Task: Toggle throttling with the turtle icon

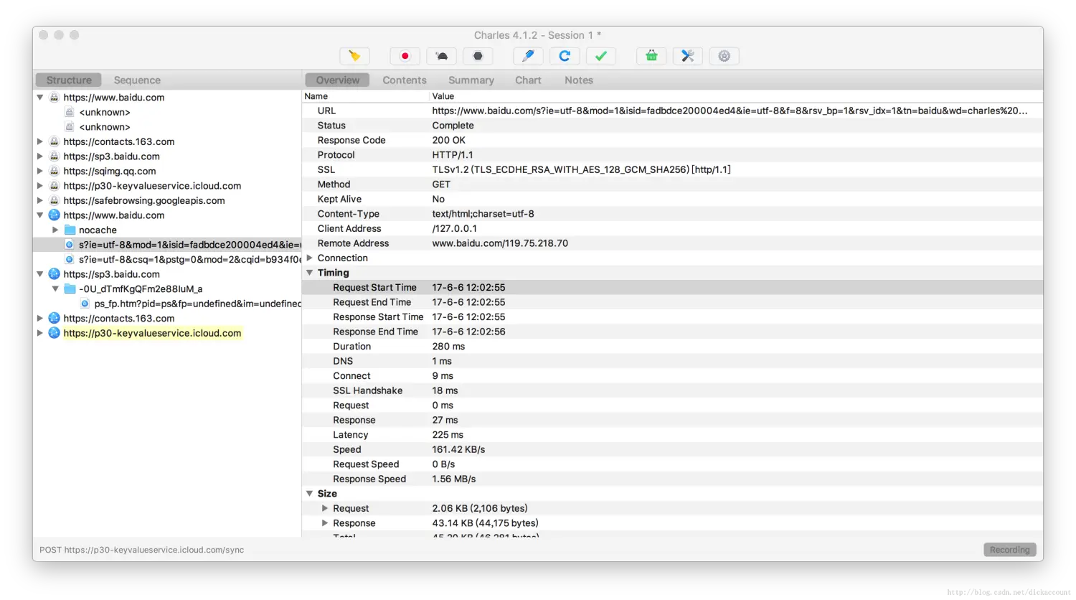Action: (442, 56)
